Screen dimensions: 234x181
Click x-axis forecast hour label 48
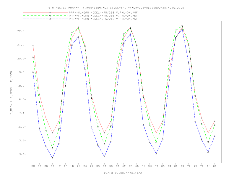pos(137,166)
